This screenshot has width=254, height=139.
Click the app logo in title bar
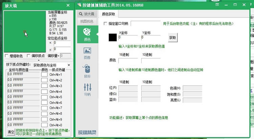[79, 5]
